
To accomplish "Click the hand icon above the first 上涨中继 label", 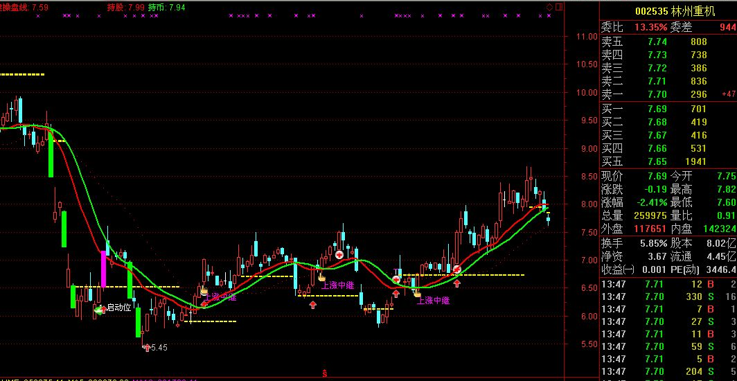I will click(204, 290).
